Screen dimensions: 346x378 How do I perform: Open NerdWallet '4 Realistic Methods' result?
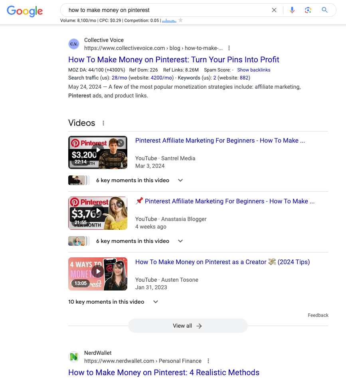pos(164,372)
